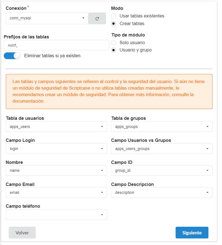Expand the Nombre dropdown showing name
The height and width of the screenshot is (245, 222).
tap(56, 170)
